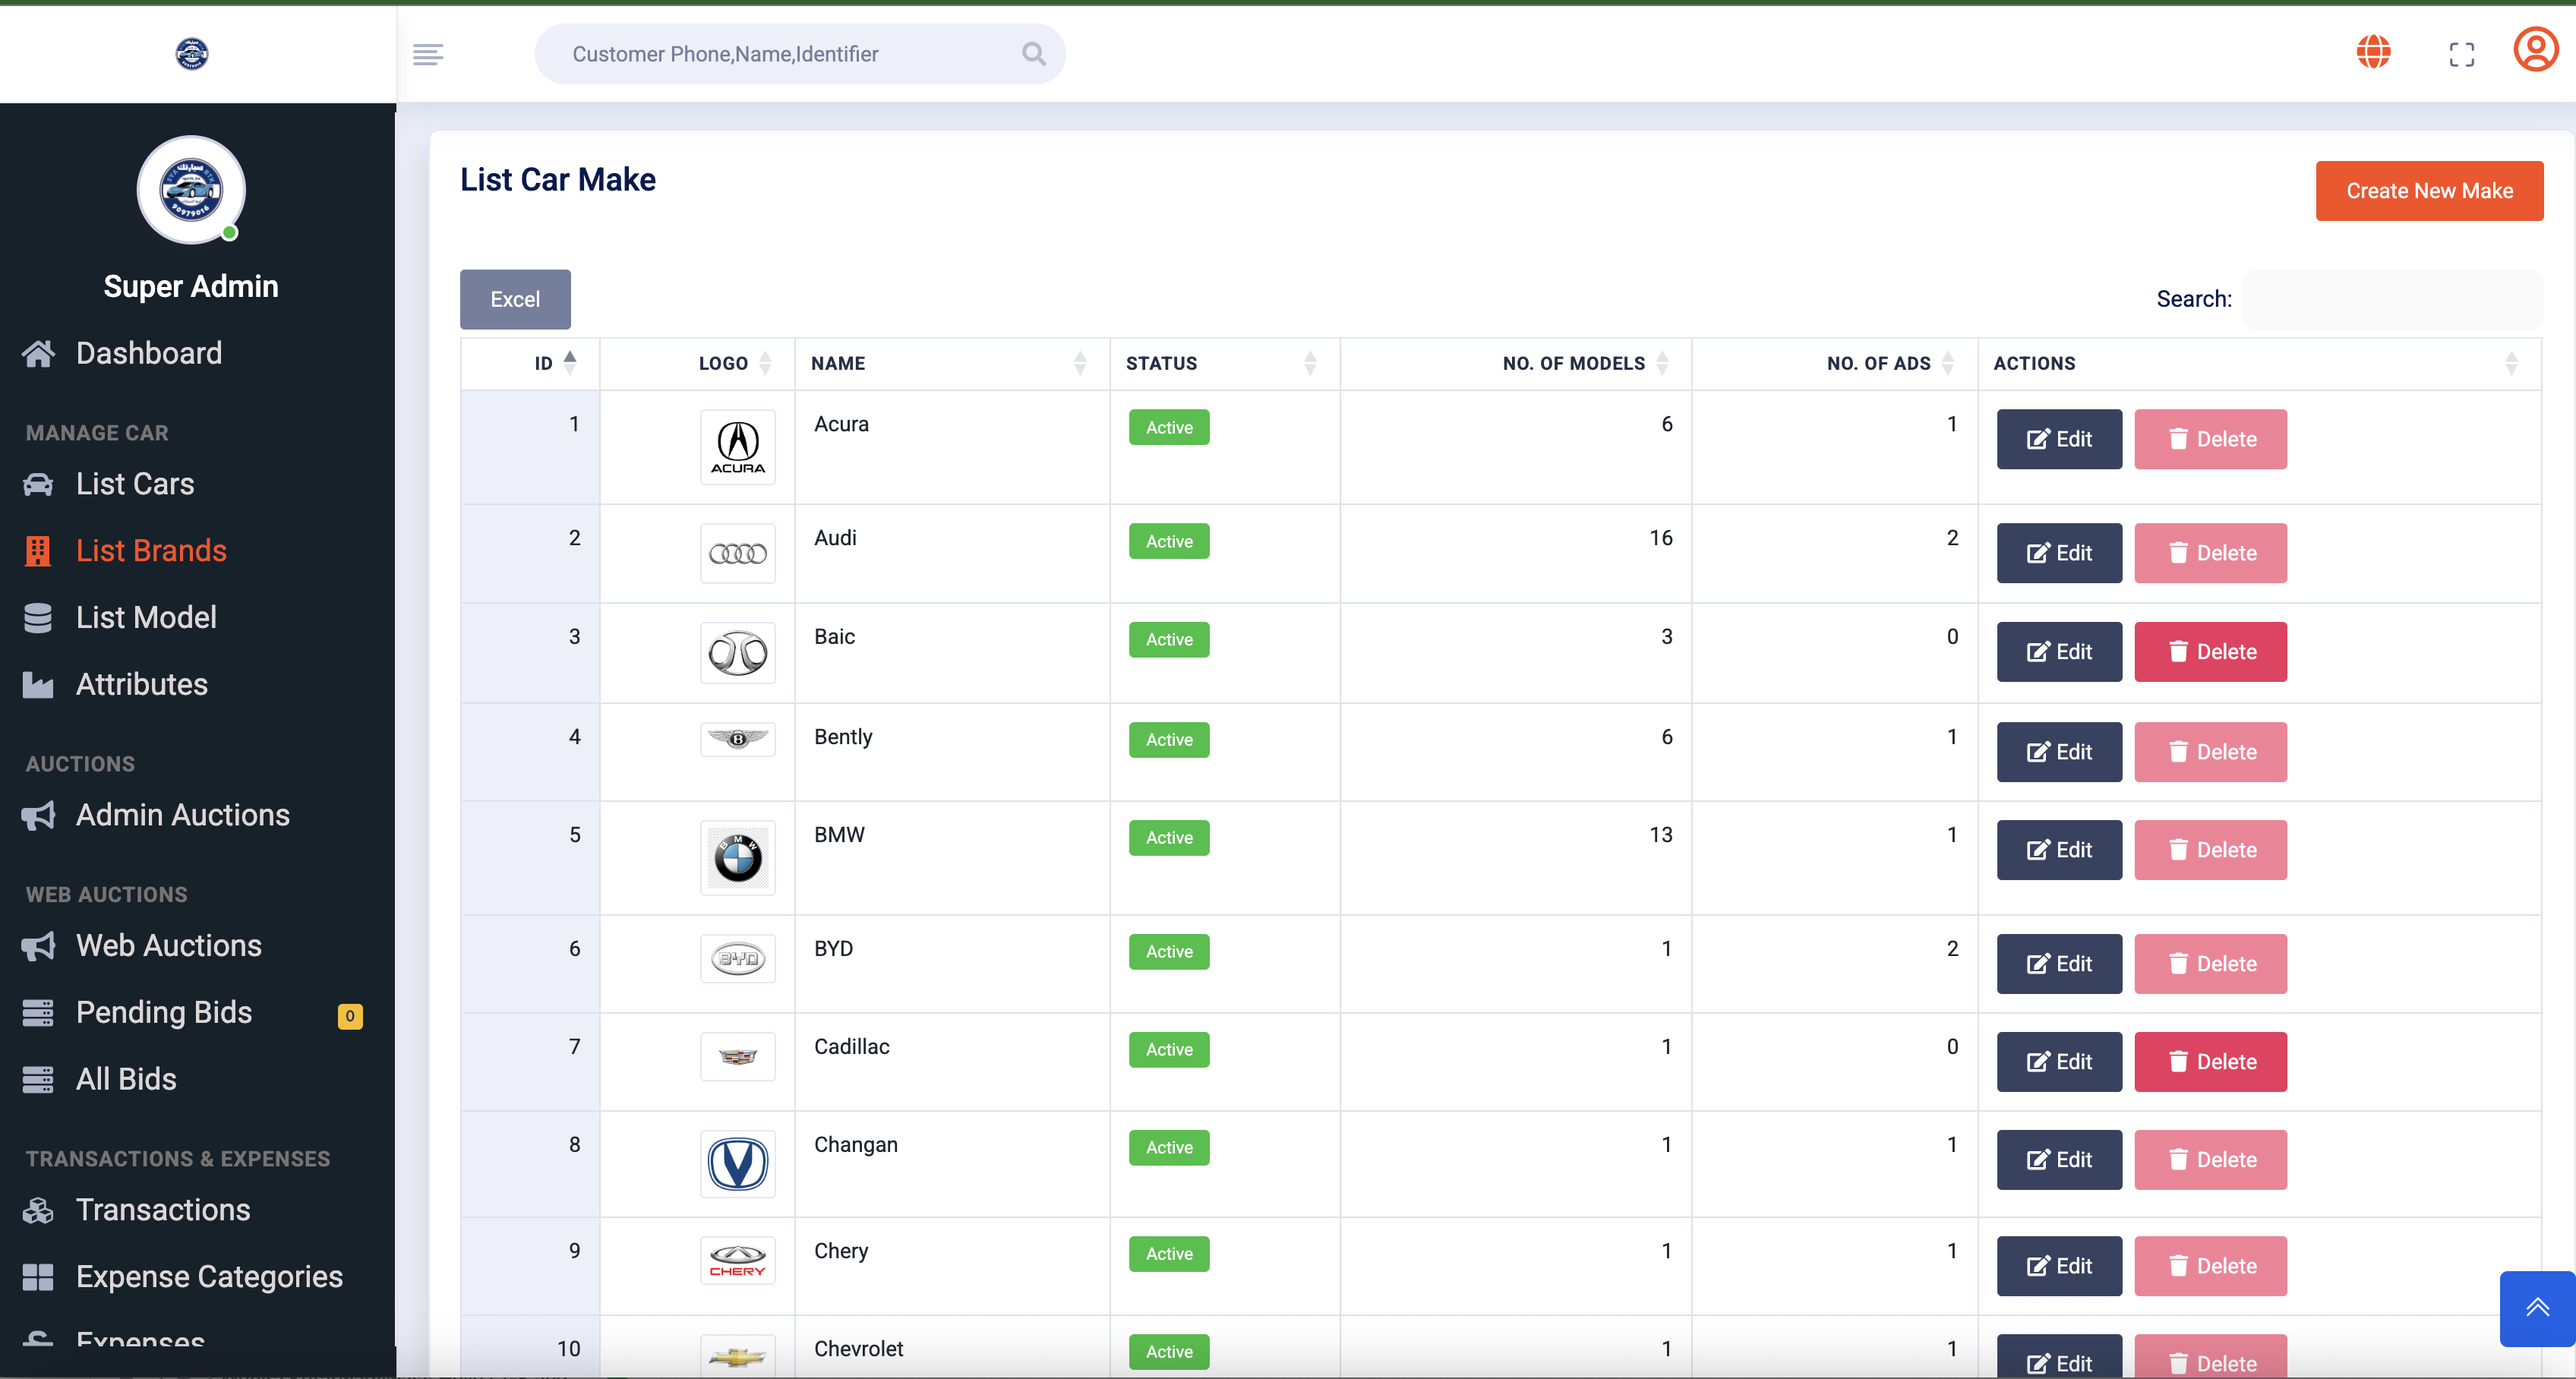
Task: Export table with Excel button
Action: click(515, 299)
